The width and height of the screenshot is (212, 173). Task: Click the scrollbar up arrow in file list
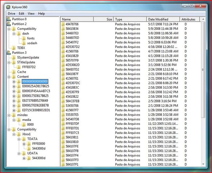203,19
